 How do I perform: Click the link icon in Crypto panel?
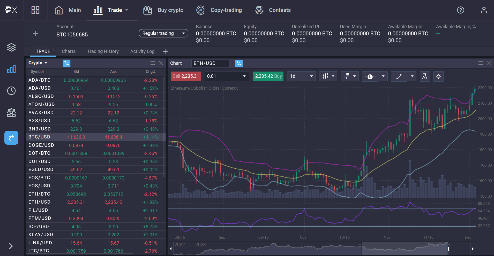(66, 63)
